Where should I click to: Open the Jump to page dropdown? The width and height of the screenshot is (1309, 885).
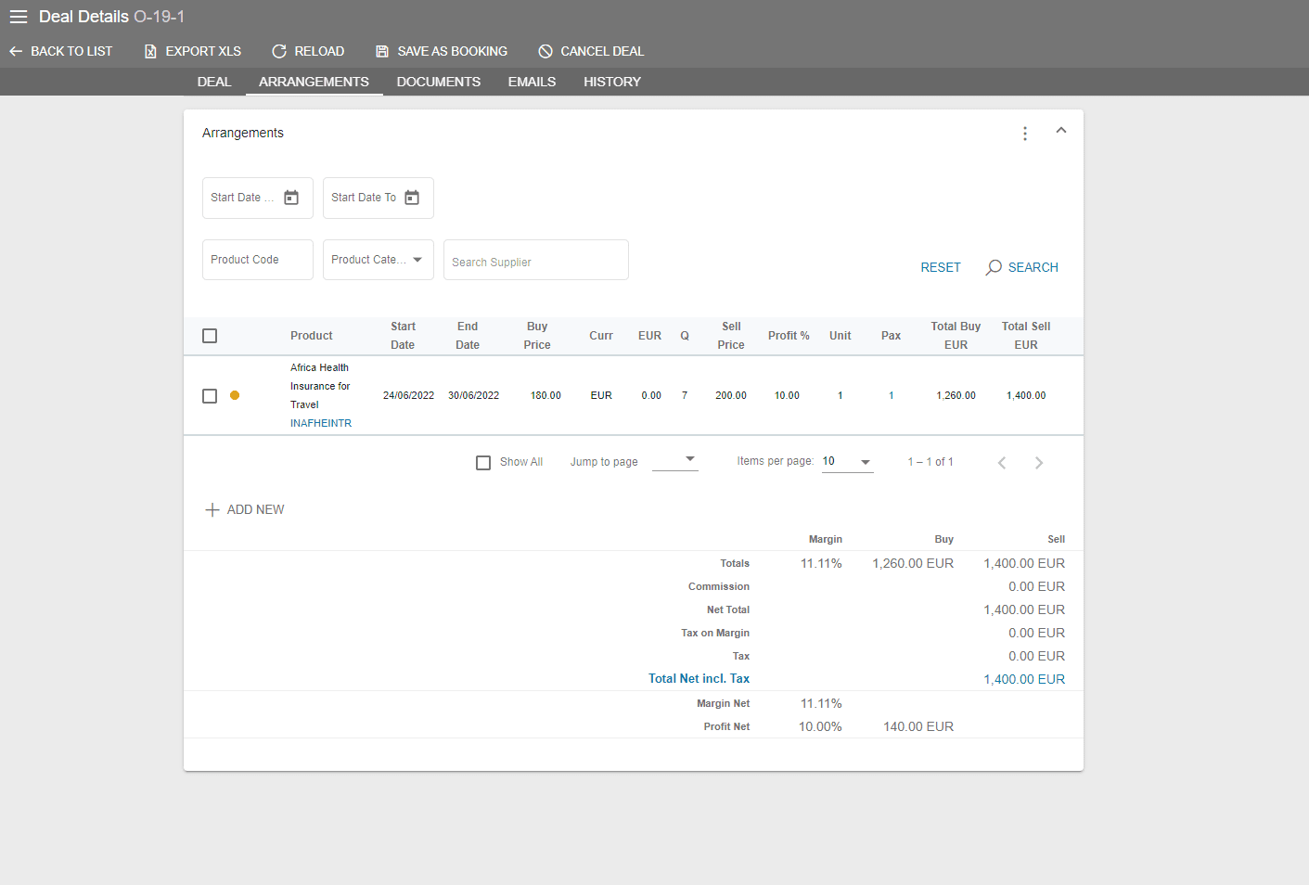pyautogui.click(x=675, y=460)
